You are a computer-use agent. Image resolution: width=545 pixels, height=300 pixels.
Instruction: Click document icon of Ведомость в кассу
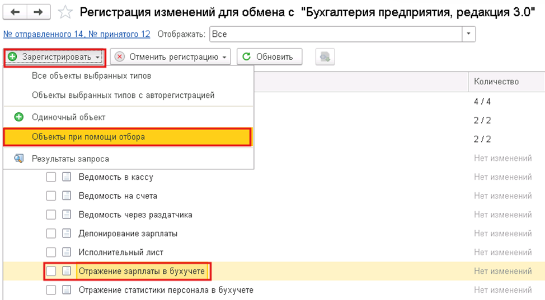[x=67, y=177]
